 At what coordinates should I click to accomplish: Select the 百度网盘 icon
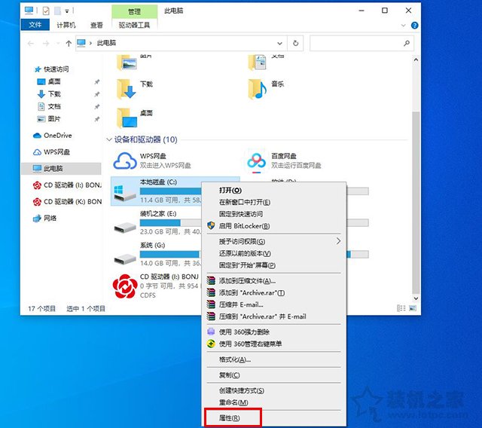click(256, 160)
